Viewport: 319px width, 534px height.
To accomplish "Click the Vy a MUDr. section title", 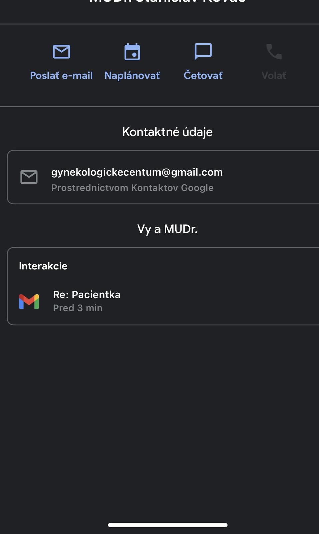I will [x=167, y=229].
